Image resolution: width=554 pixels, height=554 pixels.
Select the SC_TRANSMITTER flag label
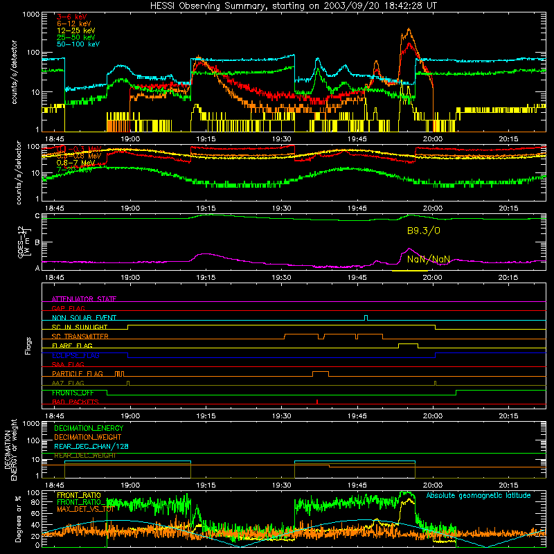click(x=80, y=337)
